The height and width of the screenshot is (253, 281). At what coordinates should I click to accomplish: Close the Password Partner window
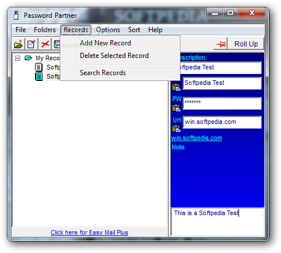pos(252,13)
